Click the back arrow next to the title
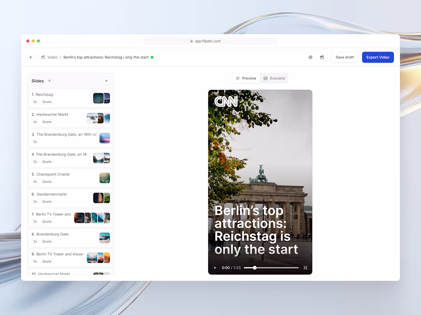The height and width of the screenshot is (315, 421). (x=31, y=57)
